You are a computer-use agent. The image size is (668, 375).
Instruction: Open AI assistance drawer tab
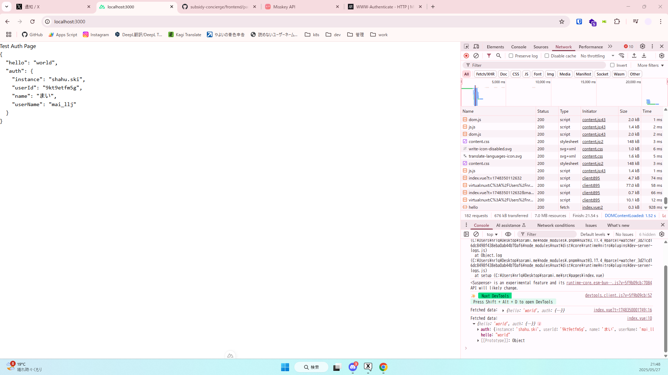511,225
